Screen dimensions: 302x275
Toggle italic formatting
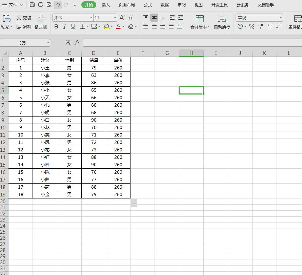pos(64,26)
